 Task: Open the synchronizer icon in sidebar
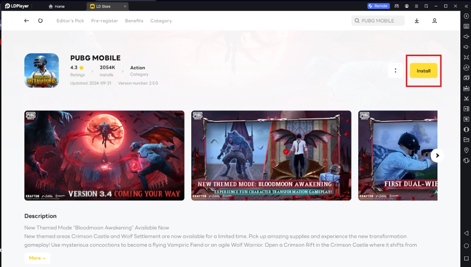click(x=466, y=119)
